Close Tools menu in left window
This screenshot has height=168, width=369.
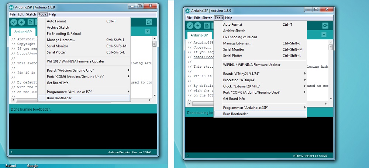coord(42,15)
